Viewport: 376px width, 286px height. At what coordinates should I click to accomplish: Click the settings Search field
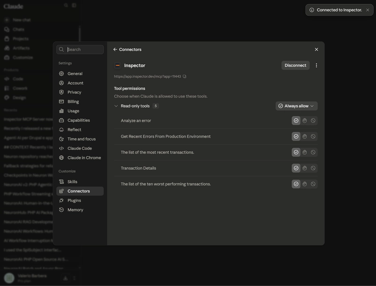pos(80,49)
